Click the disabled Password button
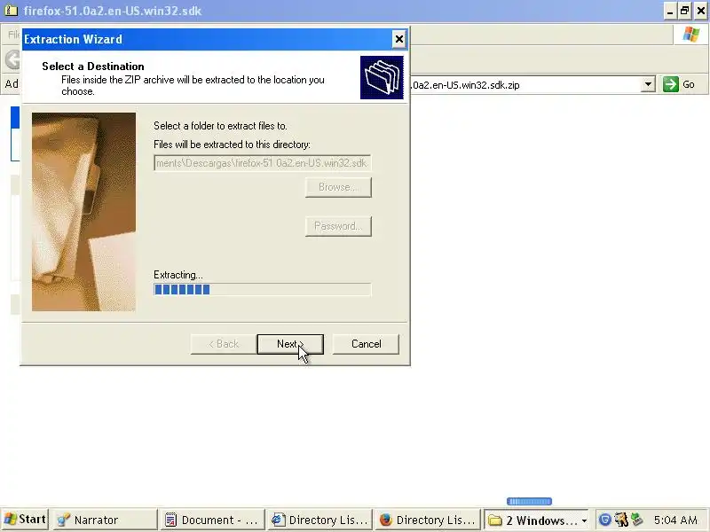This screenshot has height=532, width=710. coord(338,226)
